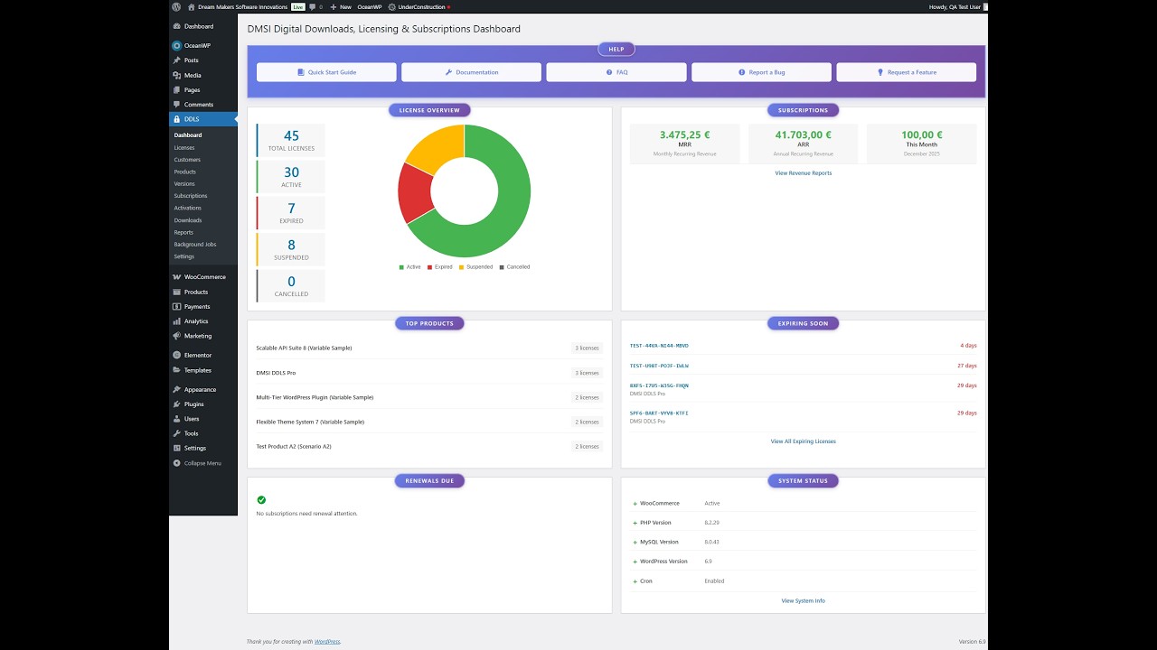Click the FAQ help button
This screenshot has height=650, width=1157.
pyautogui.click(x=616, y=72)
